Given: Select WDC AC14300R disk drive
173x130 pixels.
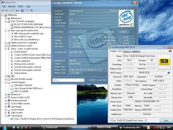Looking at the screenshot, I should (21, 91).
